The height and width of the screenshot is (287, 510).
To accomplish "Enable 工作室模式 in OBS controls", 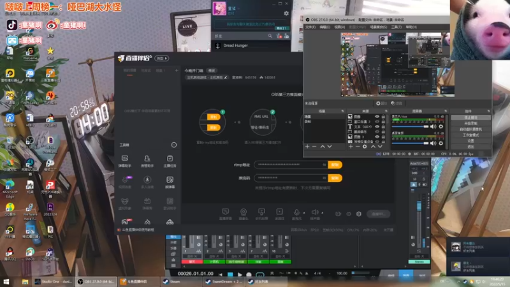I will (470, 135).
